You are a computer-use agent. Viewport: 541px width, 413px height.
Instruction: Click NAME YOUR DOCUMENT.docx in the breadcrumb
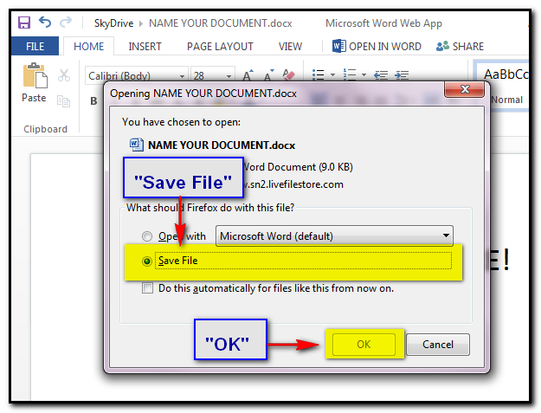pyautogui.click(x=221, y=23)
